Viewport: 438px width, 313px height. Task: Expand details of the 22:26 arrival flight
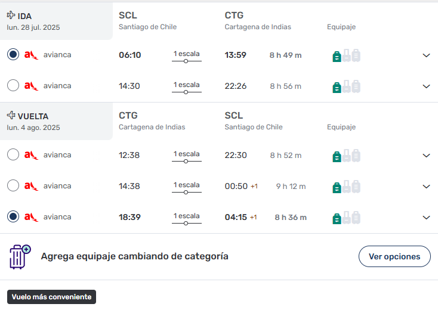click(426, 86)
